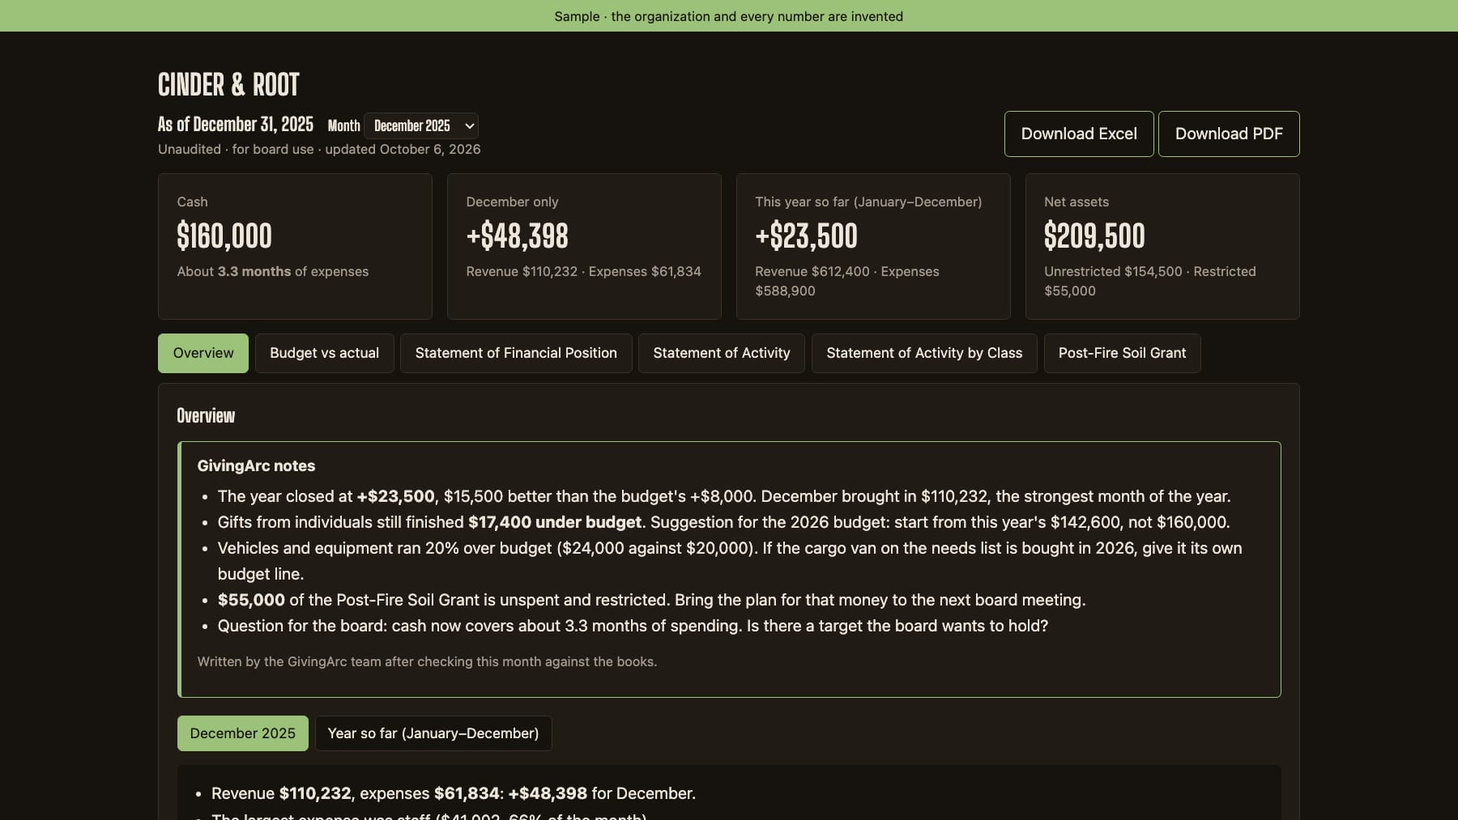Click 'Unaudited · for board use' subtitle
1458x820 pixels.
tap(236, 150)
